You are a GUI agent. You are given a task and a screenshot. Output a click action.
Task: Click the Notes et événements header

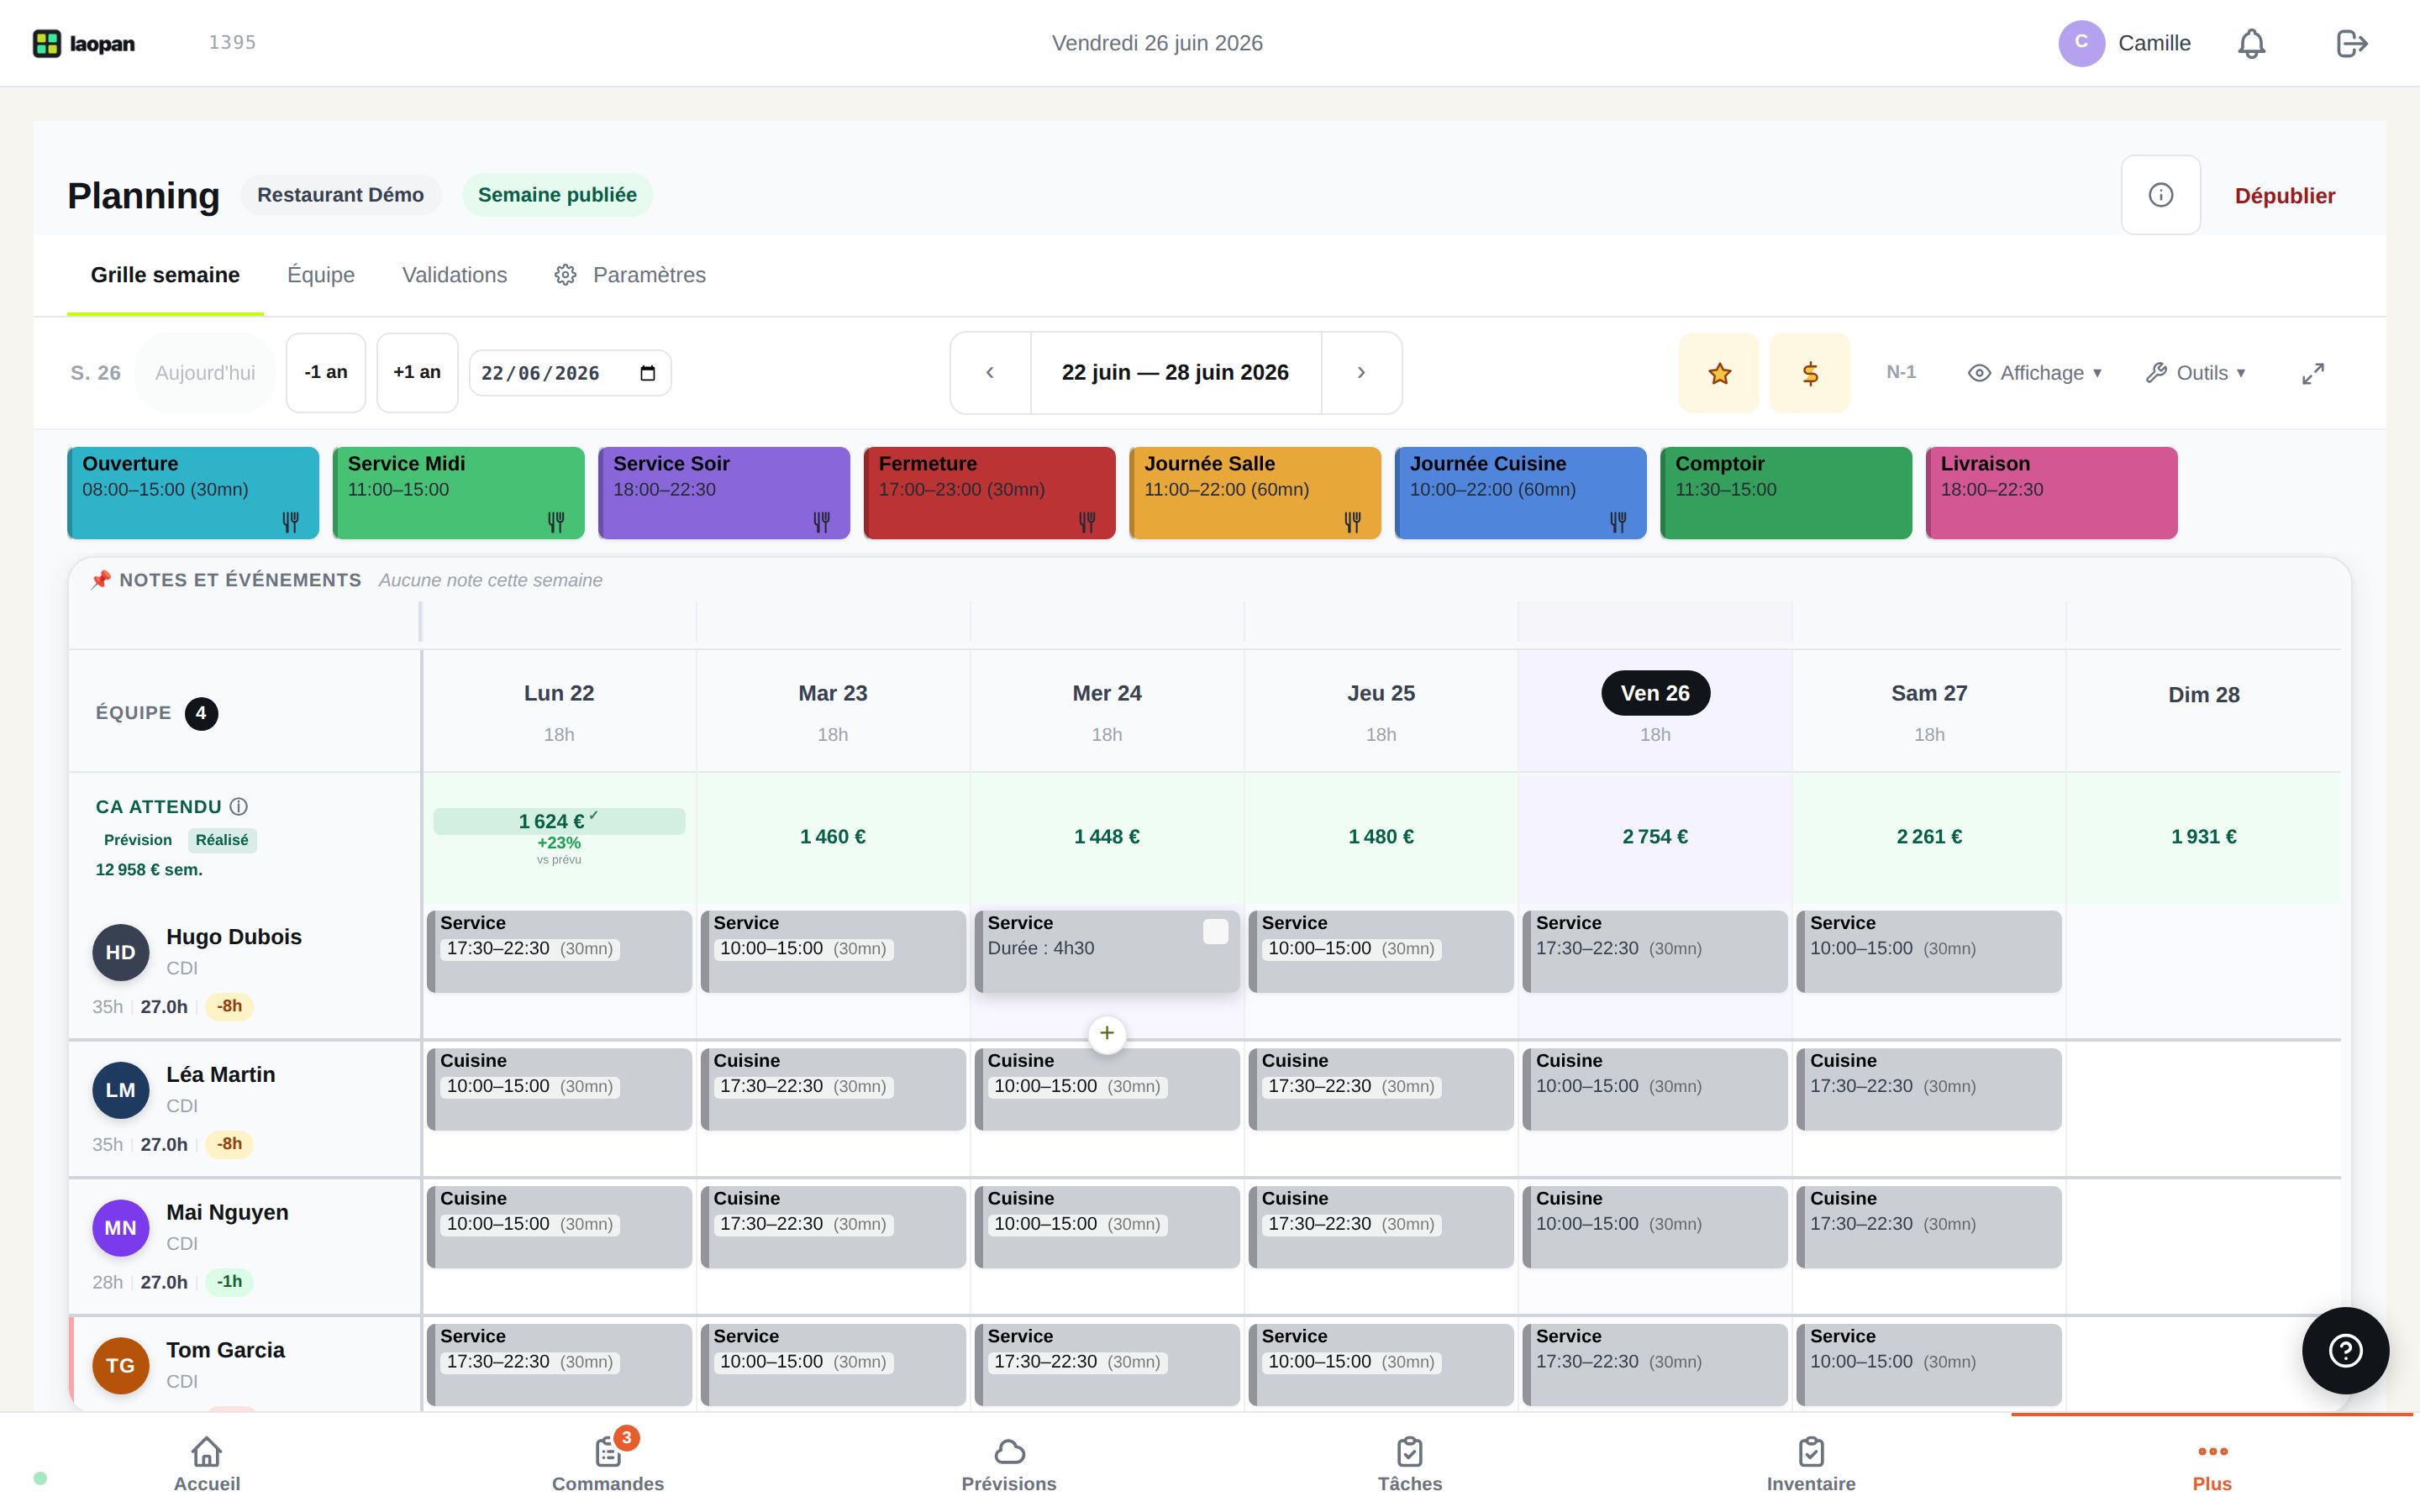click(240, 580)
